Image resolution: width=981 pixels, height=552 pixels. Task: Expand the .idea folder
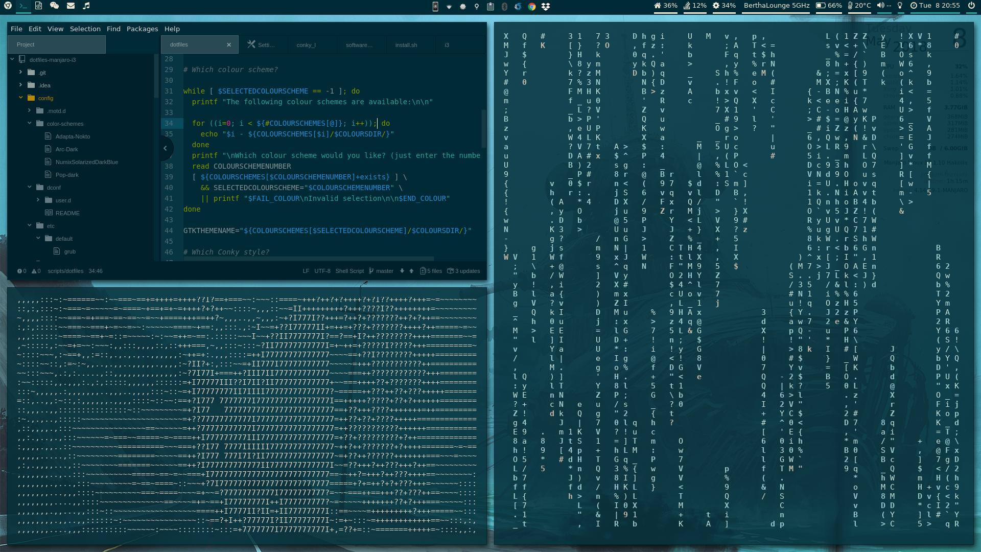coord(20,85)
